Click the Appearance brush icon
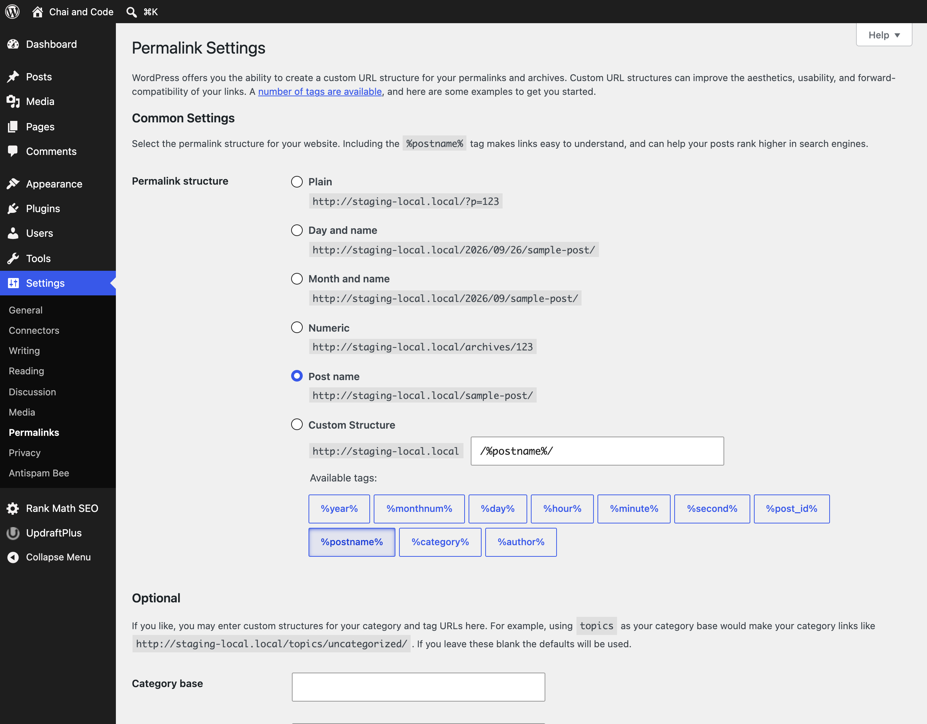927x724 pixels. (13, 184)
